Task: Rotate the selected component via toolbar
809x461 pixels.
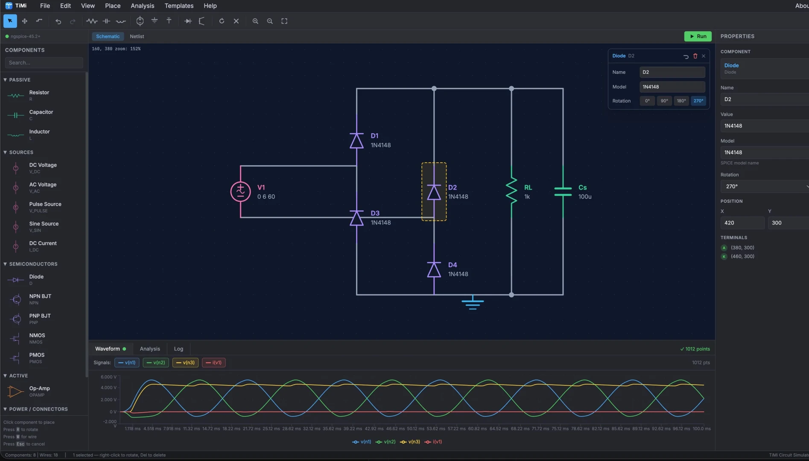Action: [222, 21]
